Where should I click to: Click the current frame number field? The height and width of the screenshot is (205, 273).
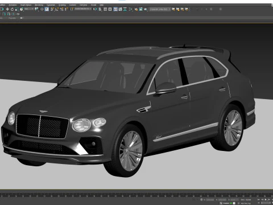point(266,203)
